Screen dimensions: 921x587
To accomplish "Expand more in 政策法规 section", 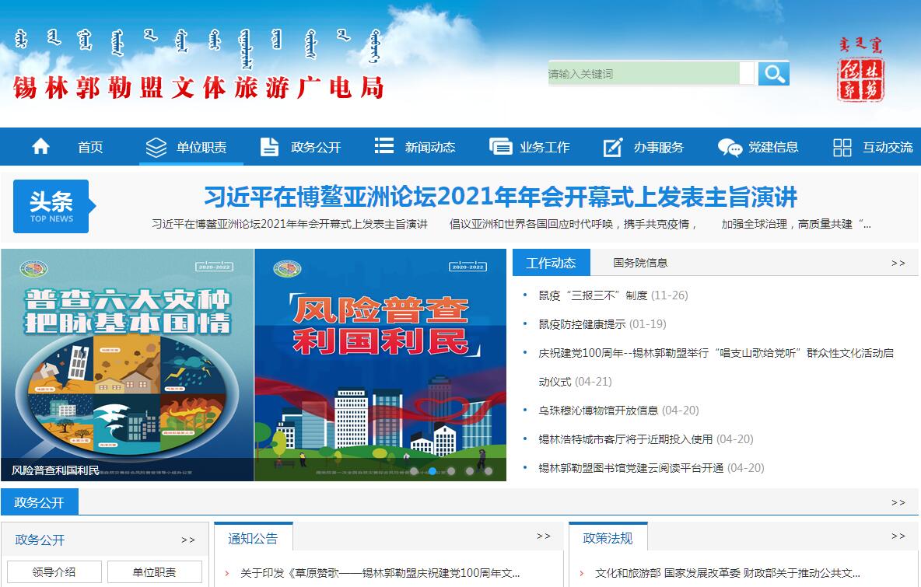I will [x=898, y=536].
